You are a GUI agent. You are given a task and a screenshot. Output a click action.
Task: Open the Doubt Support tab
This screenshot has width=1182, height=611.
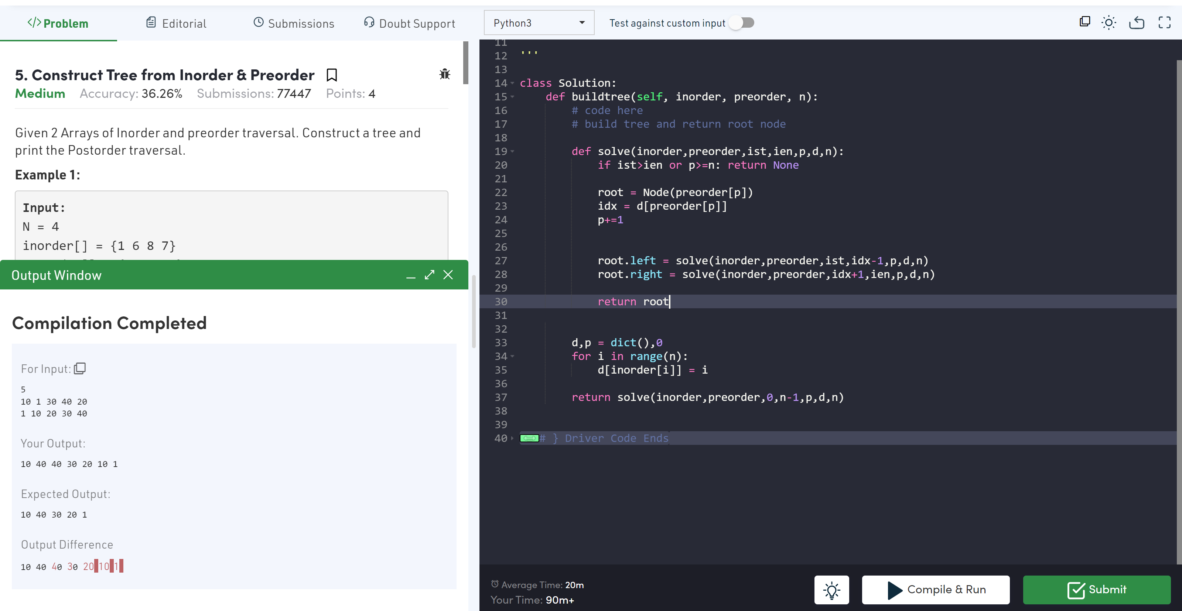409,23
